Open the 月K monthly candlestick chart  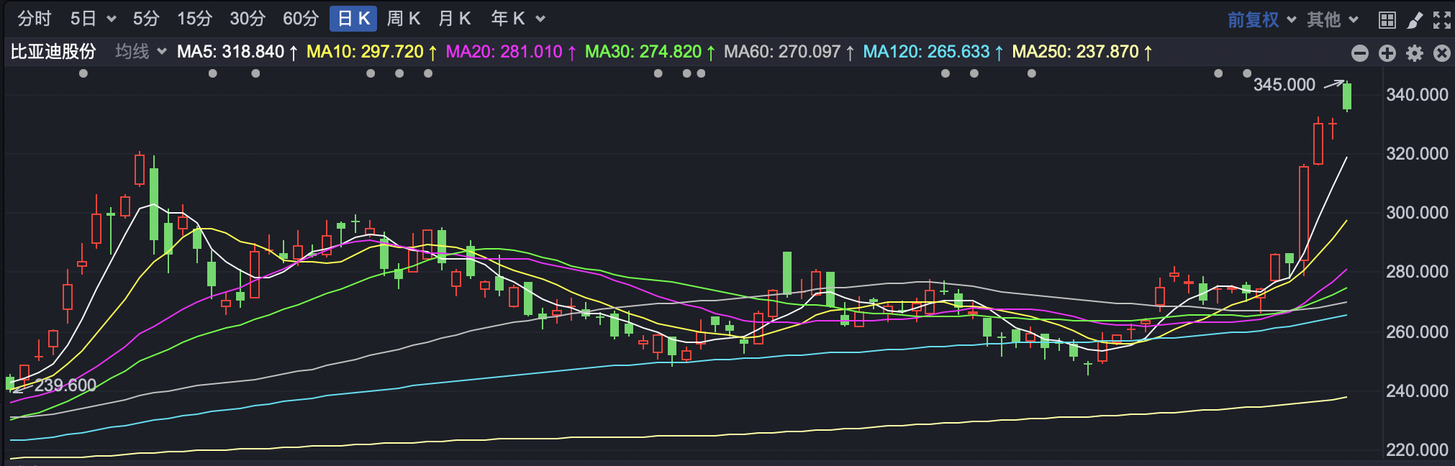(454, 19)
